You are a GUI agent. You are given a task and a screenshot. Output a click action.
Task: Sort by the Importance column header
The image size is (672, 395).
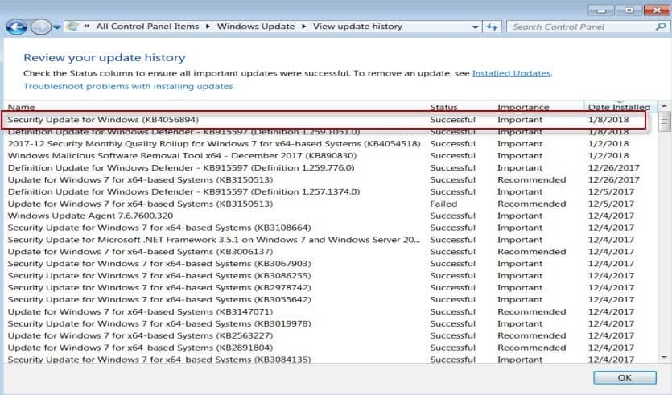coord(523,107)
